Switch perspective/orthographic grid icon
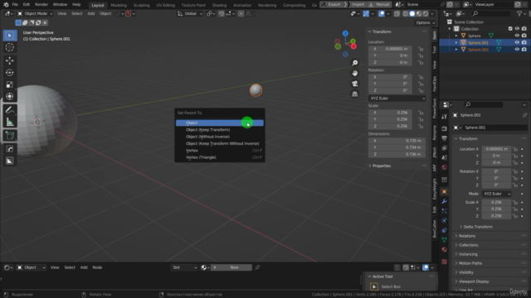 tap(354, 94)
